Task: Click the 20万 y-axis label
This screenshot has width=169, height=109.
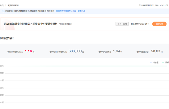Action: [x=2, y=95]
